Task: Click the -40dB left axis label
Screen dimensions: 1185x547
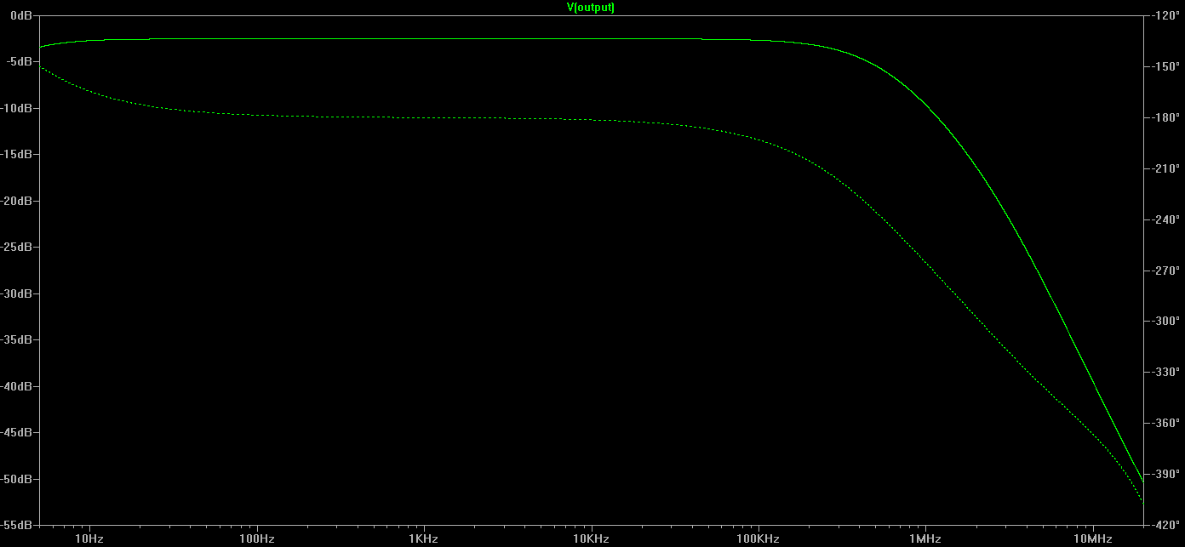Action: 17,386
